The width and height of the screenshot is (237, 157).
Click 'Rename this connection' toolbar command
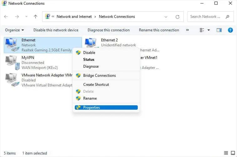159,30
